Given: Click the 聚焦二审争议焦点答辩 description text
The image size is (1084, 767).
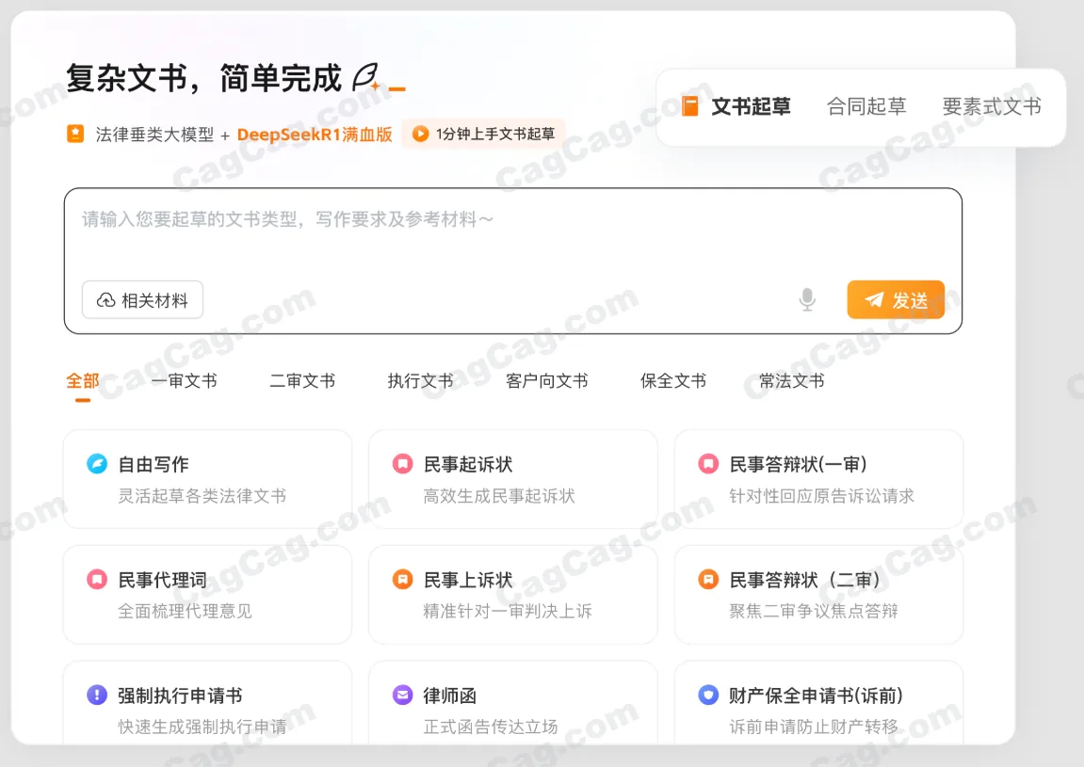Looking at the screenshot, I should click(x=814, y=611).
